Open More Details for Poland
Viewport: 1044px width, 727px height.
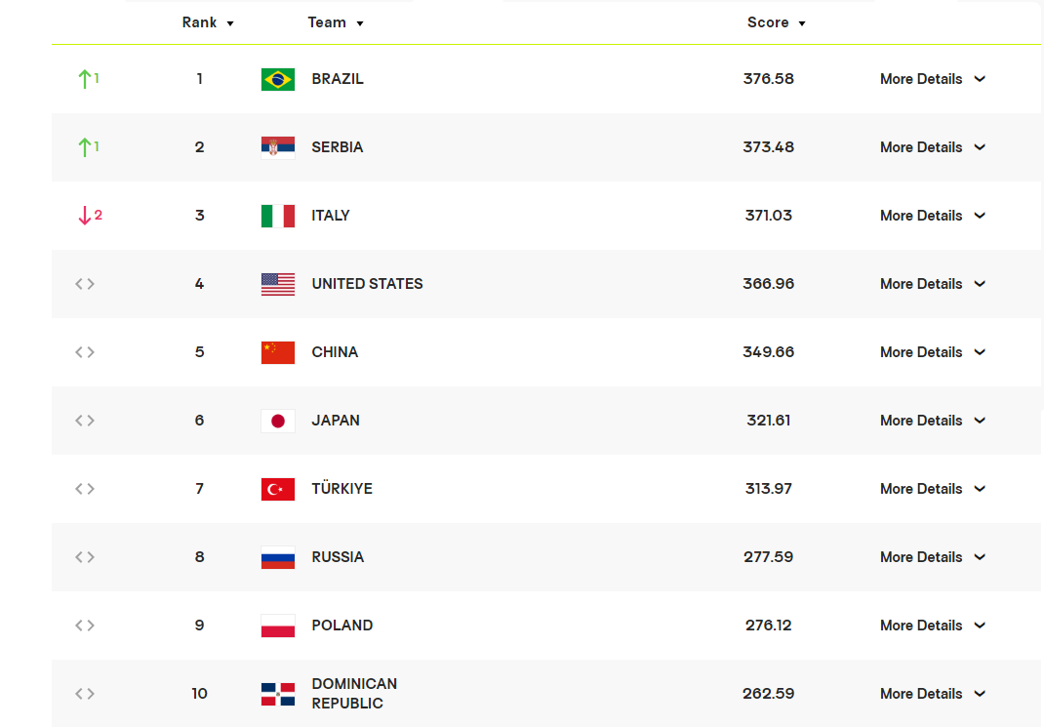point(932,626)
